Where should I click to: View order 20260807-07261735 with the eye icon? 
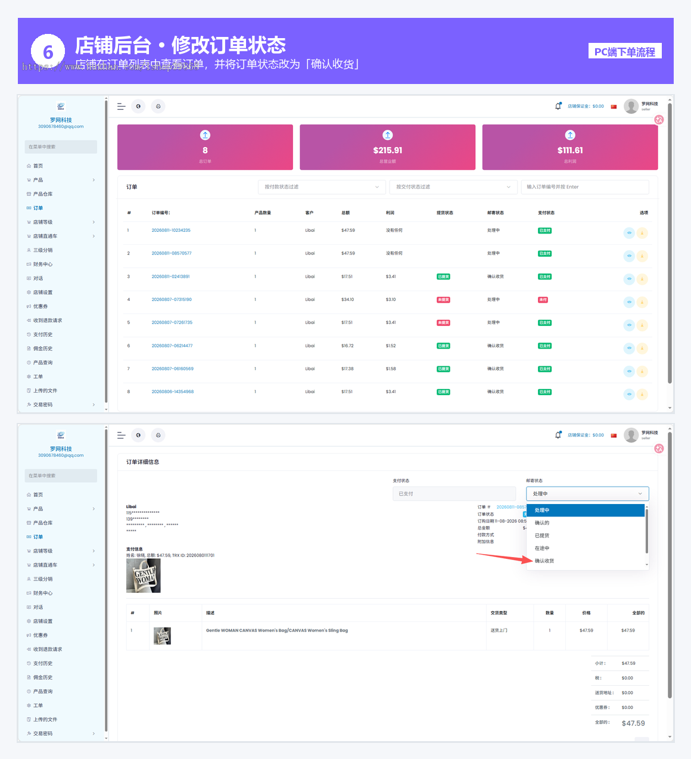click(x=629, y=325)
